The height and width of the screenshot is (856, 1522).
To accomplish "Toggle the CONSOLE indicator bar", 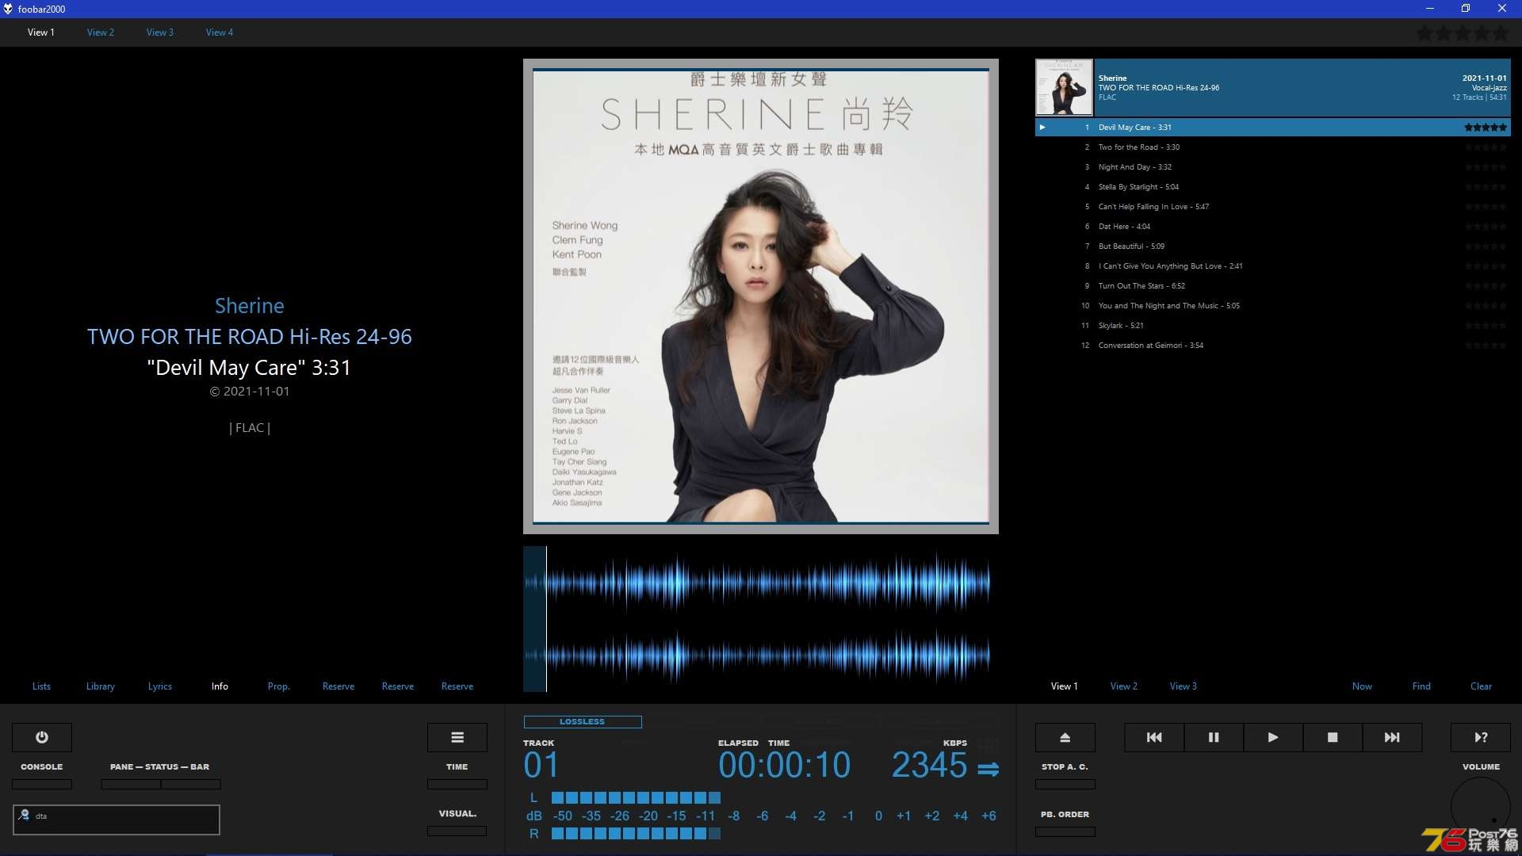I will point(42,784).
